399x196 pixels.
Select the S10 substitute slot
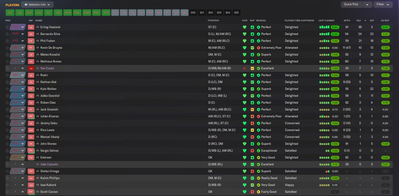click(x=193, y=13)
